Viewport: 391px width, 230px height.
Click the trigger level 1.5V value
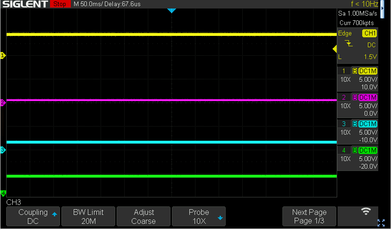point(370,57)
